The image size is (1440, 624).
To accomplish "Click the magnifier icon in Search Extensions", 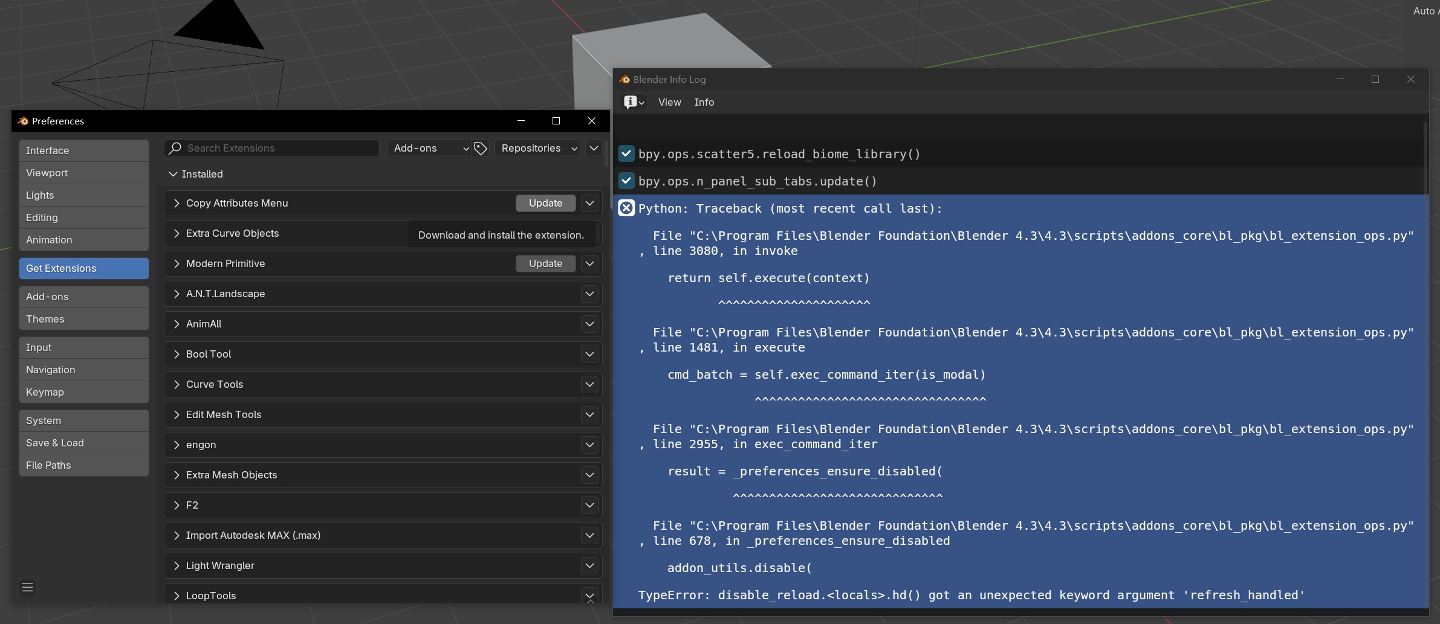I will 175,148.
